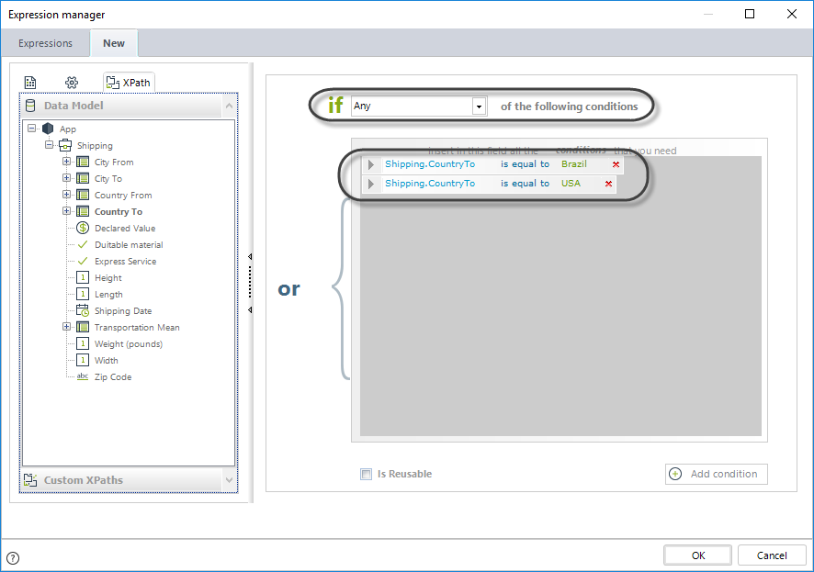Click the Declared Value currency icon

click(x=83, y=228)
